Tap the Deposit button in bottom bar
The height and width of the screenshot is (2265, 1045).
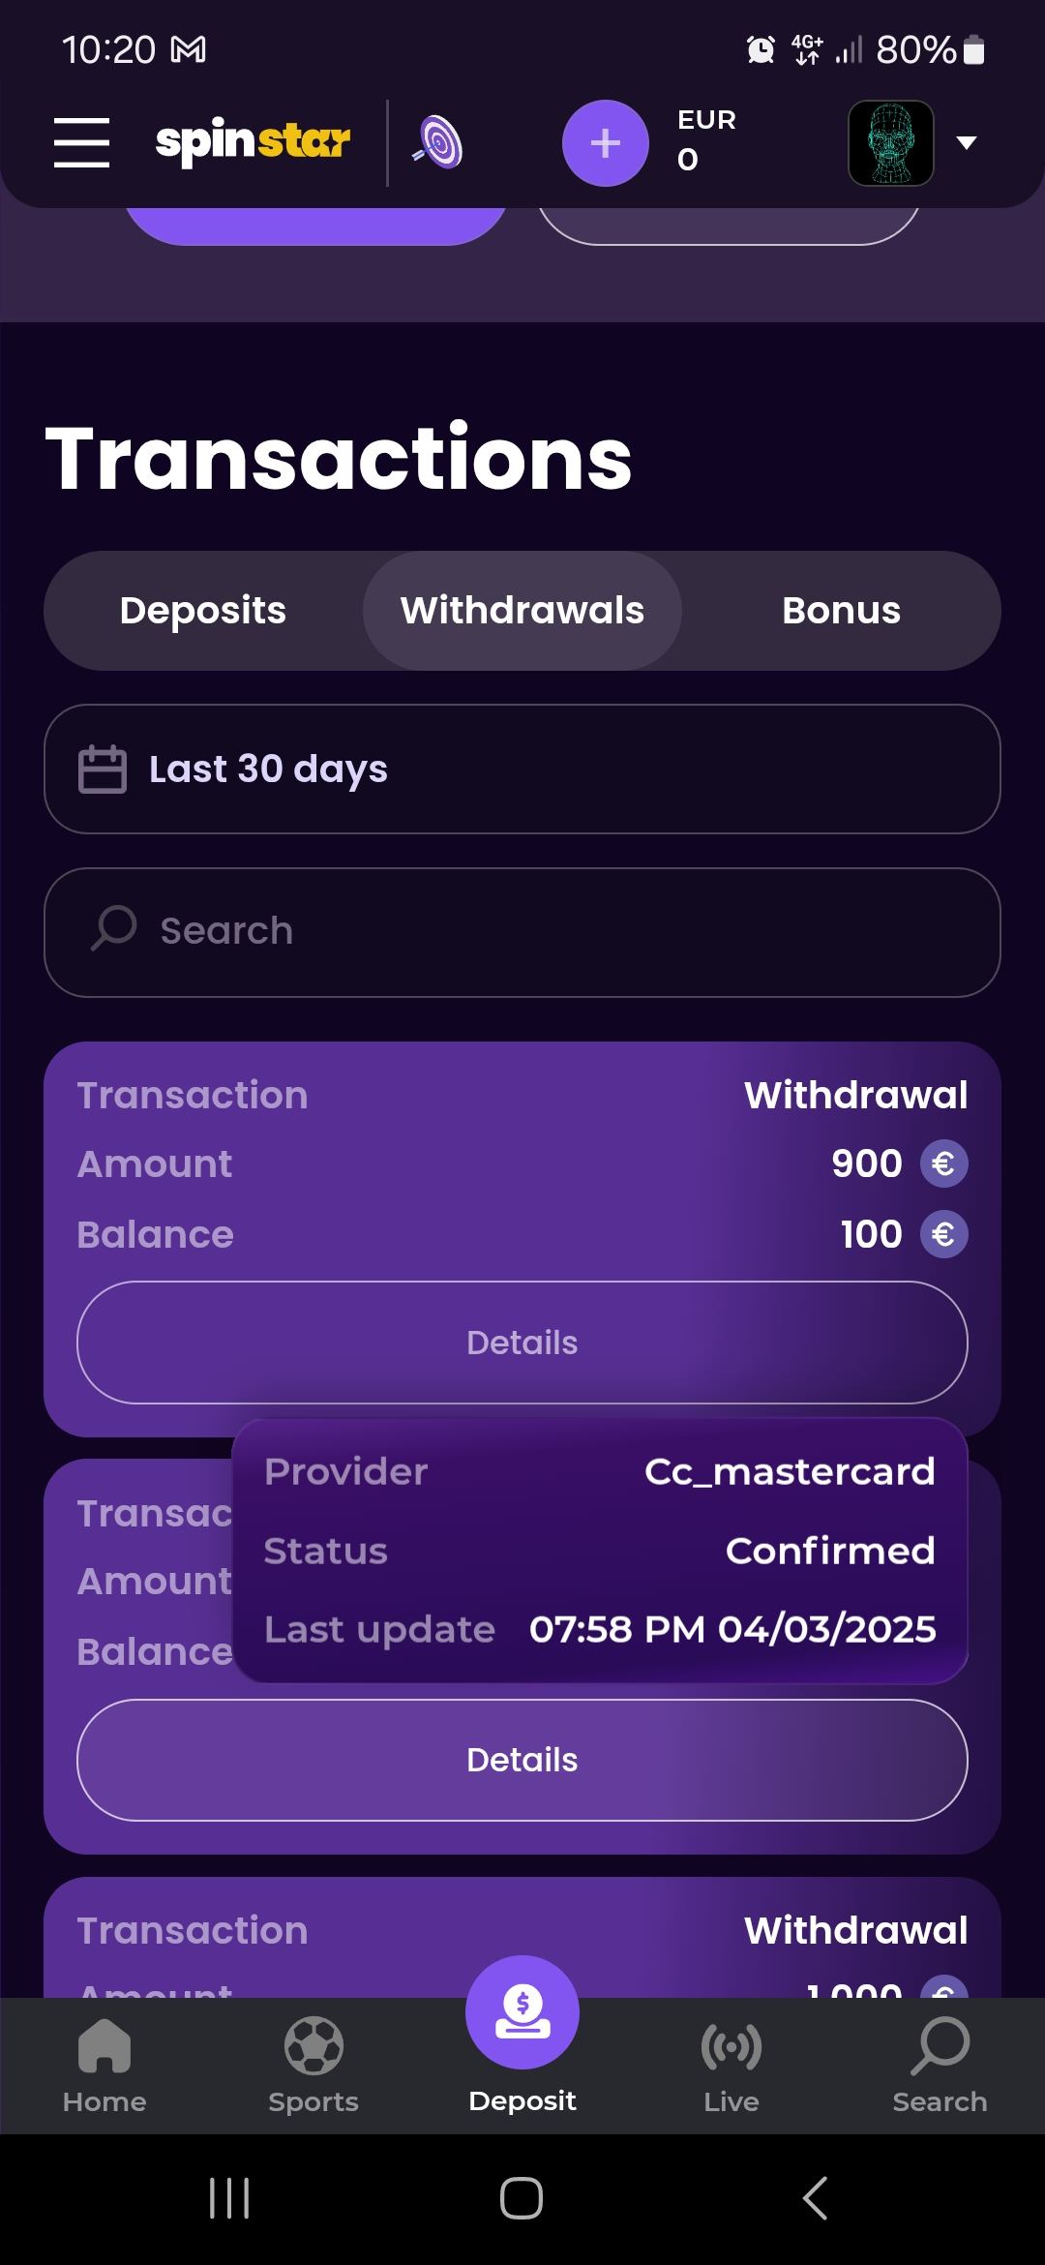pos(522,2033)
